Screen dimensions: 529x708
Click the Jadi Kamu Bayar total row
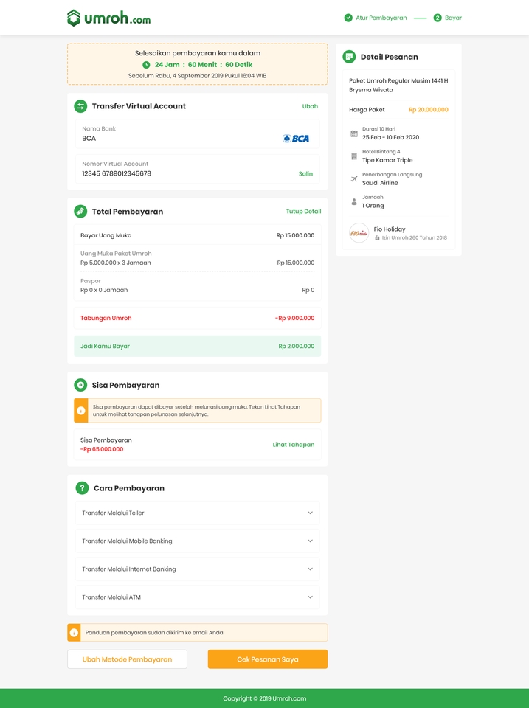[198, 347]
